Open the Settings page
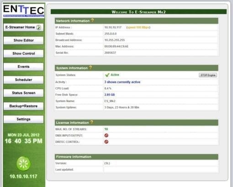The height and width of the screenshot is (187, 233). 23,119
